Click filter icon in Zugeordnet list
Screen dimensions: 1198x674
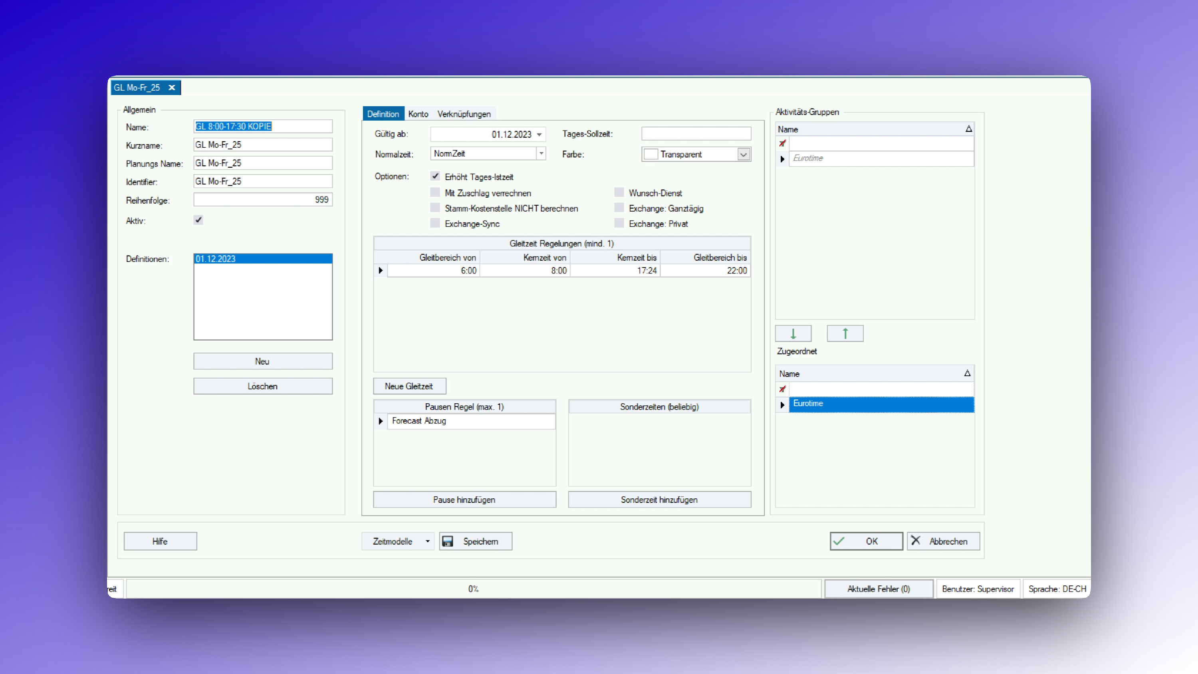[782, 389]
